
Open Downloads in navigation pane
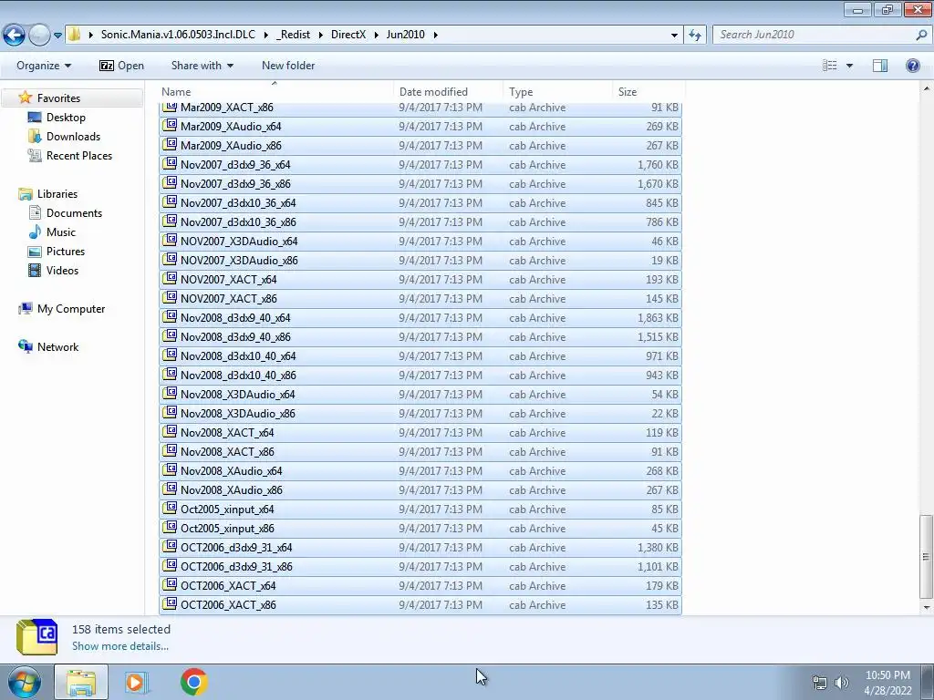(x=73, y=137)
